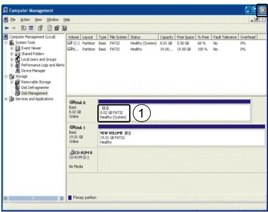The height and width of the screenshot is (212, 268).
Task: Click the Primary partition legend color swatch
Action: point(70,197)
